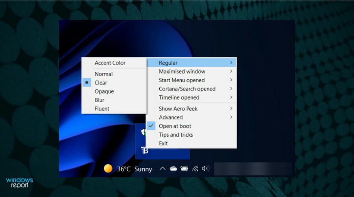Open the Wi-Fi network icon
Viewport: 354px width, 197px height.
pyautogui.click(x=195, y=169)
